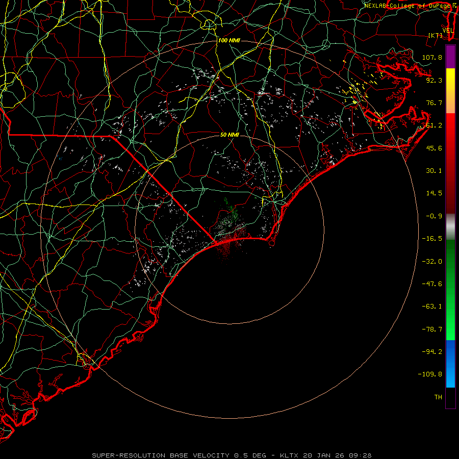Click the 76.7 velocity legend value
The image size is (459, 459).
point(434,103)
